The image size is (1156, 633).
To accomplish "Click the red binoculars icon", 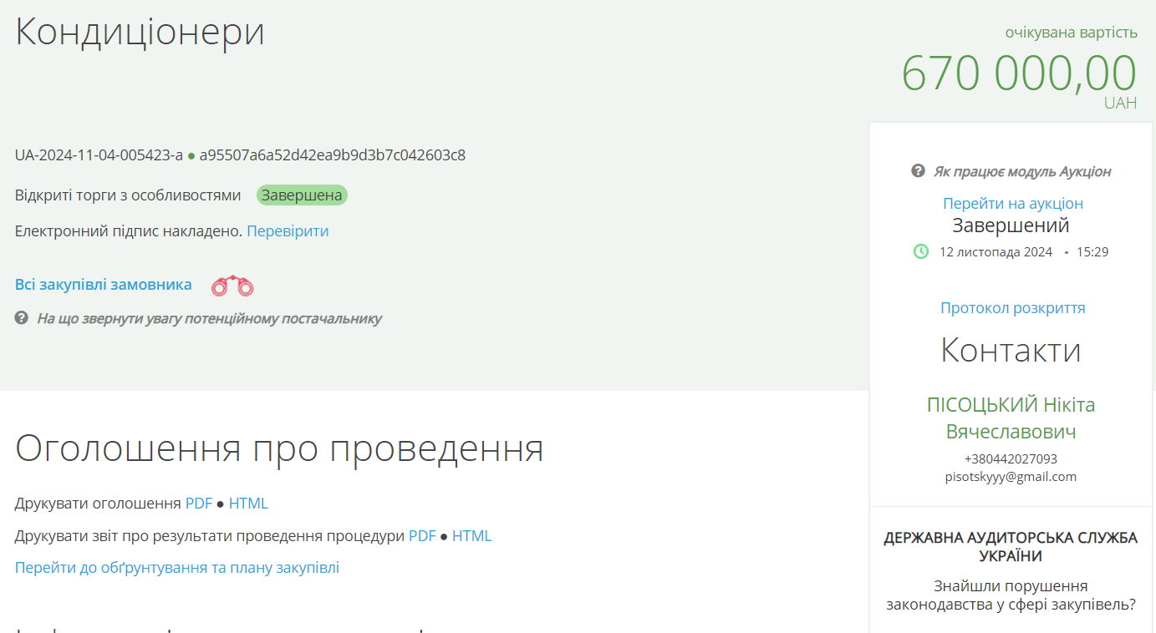I will click(x=232, y=286).
